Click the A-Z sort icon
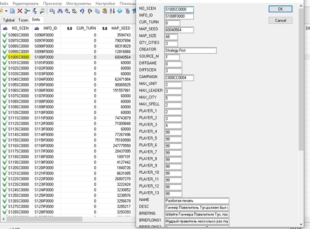Image resolution: width=310 pixels, height=229 pixels. (112, 11)
